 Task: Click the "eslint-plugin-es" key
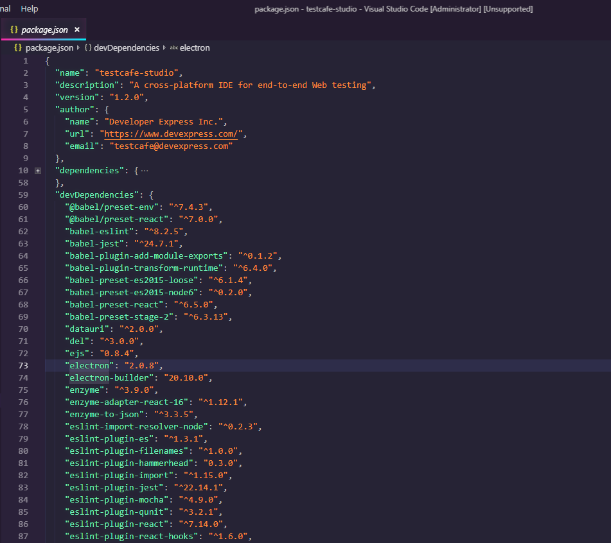coord(109,438)
